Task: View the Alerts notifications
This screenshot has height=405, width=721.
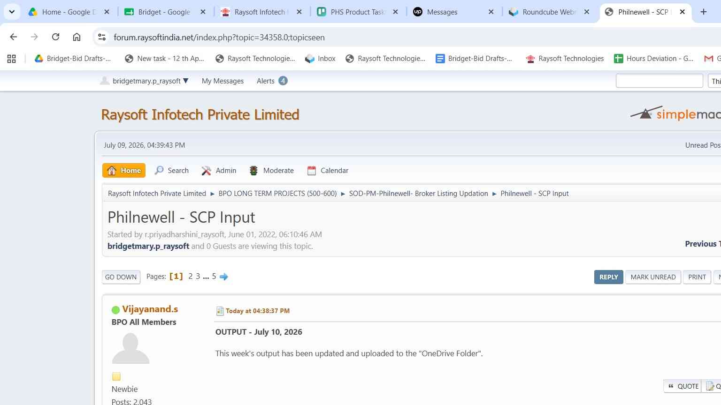Action: pyautogui.click(x=272, y=81)
